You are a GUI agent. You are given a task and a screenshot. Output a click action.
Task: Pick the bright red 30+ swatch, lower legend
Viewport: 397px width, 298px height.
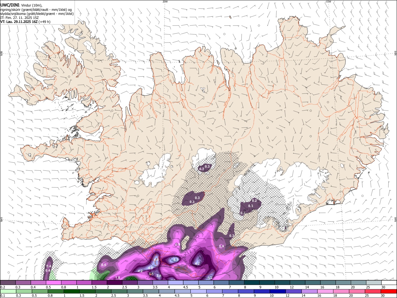coord(389,291)
